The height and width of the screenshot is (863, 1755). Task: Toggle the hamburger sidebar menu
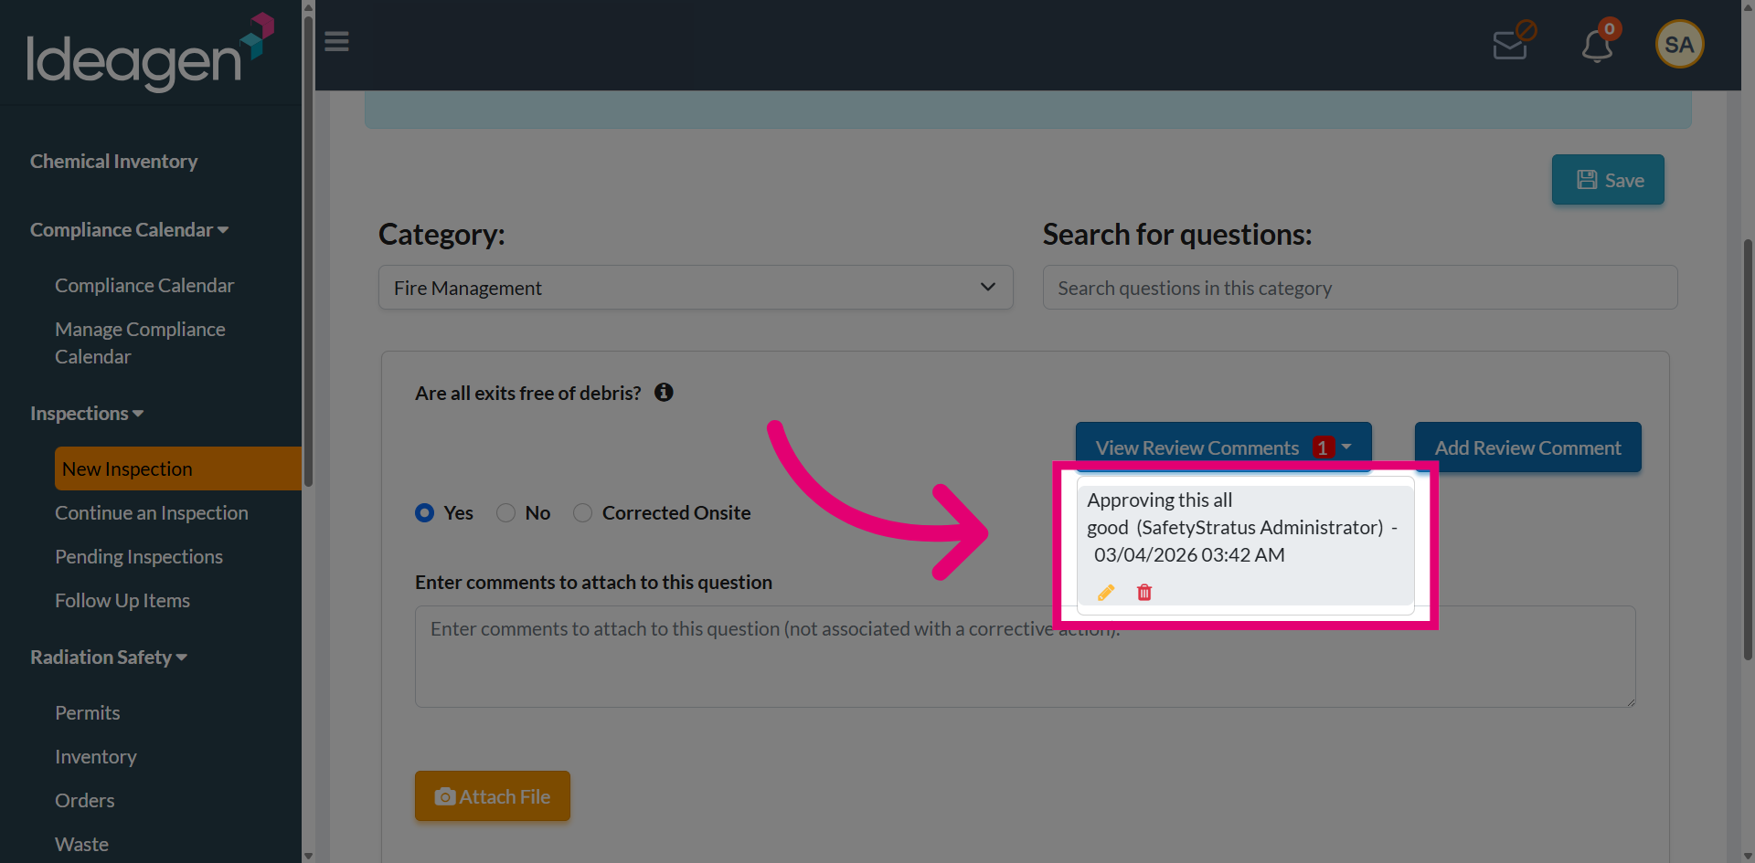336,42
